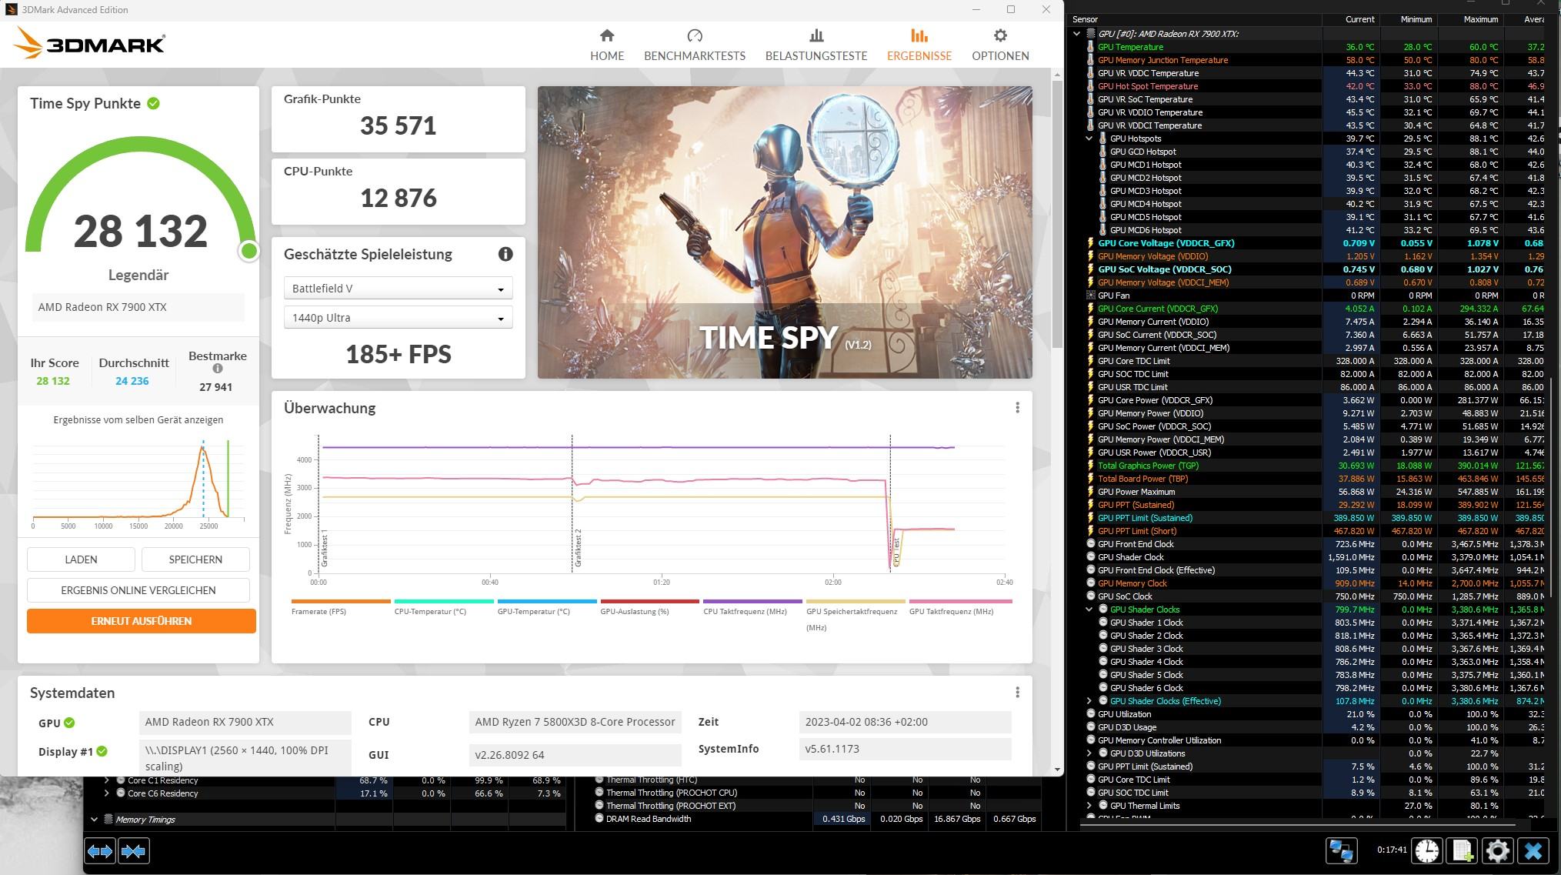This screenshot has height=875, width=1561.
Task: Toggle the orange Framerate (FPS) legend swatch
Action: pos(341,602)
